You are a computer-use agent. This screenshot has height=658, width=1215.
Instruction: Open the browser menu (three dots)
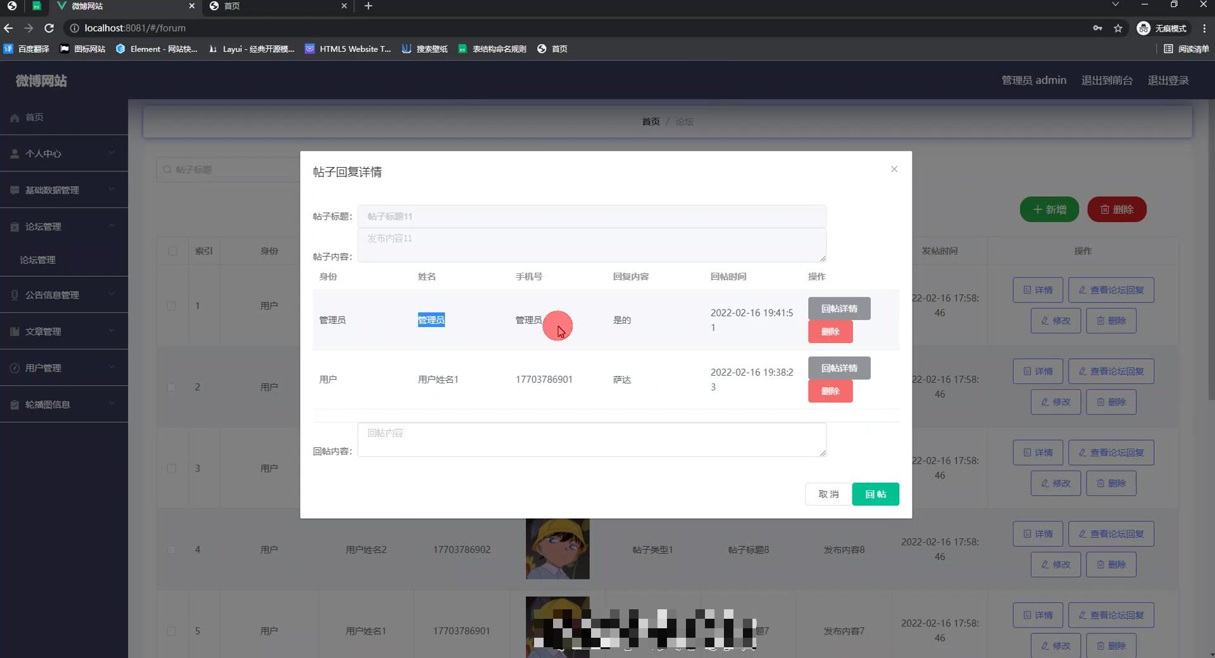click(x=1204, y=28)
